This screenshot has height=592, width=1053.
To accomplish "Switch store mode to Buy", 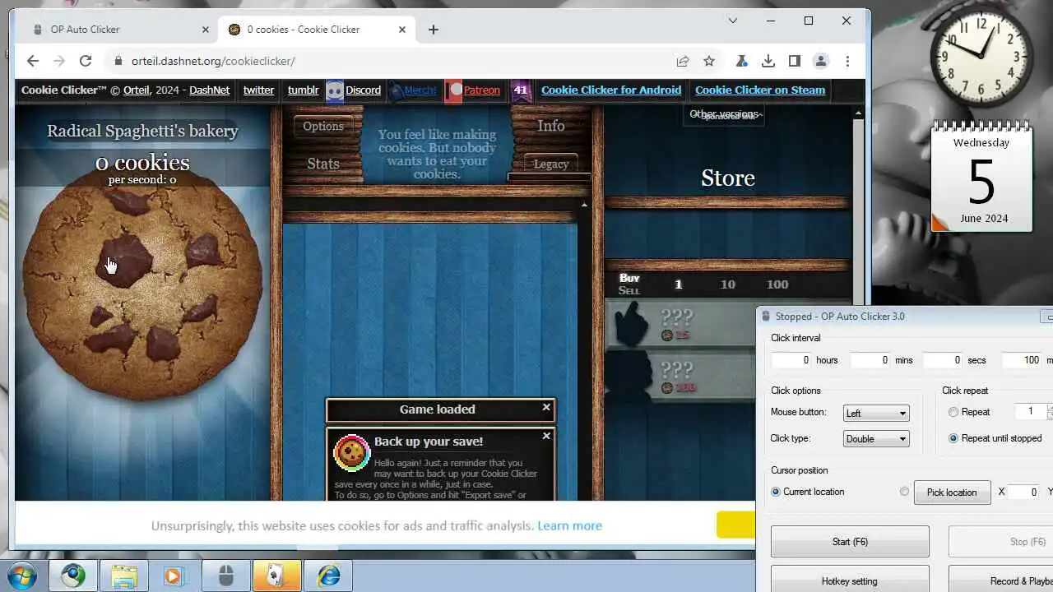I will click(629, 278).
